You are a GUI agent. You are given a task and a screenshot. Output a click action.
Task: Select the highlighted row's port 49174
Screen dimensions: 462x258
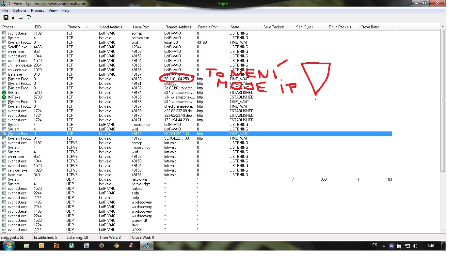[x=137, y=134]
